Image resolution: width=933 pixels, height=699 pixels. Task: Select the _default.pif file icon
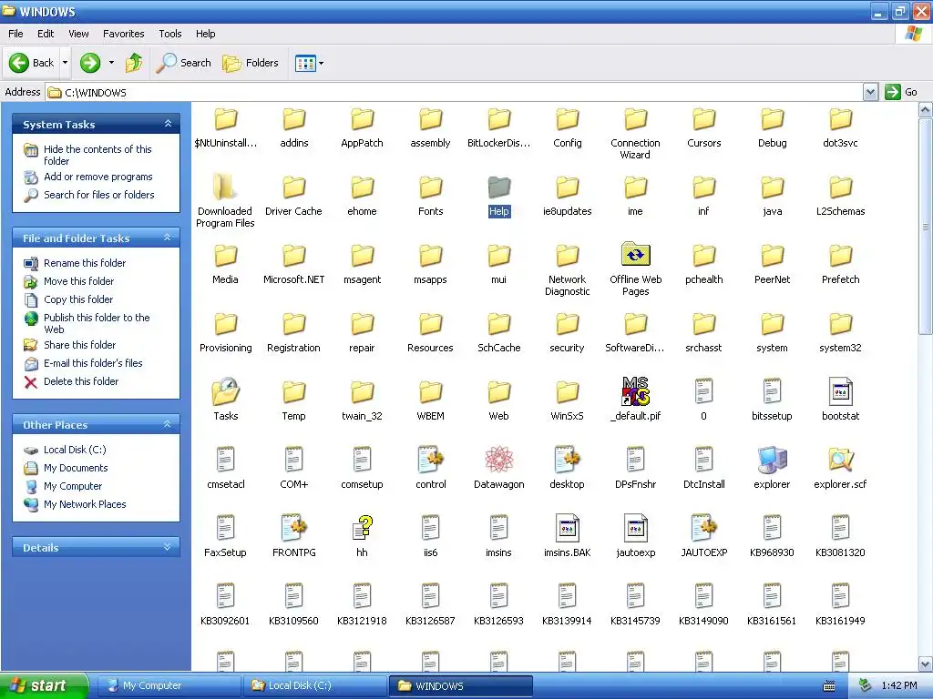635,391
